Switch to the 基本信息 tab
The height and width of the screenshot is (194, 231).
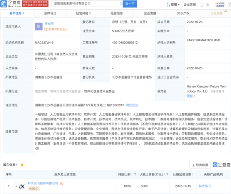point(17,13)
